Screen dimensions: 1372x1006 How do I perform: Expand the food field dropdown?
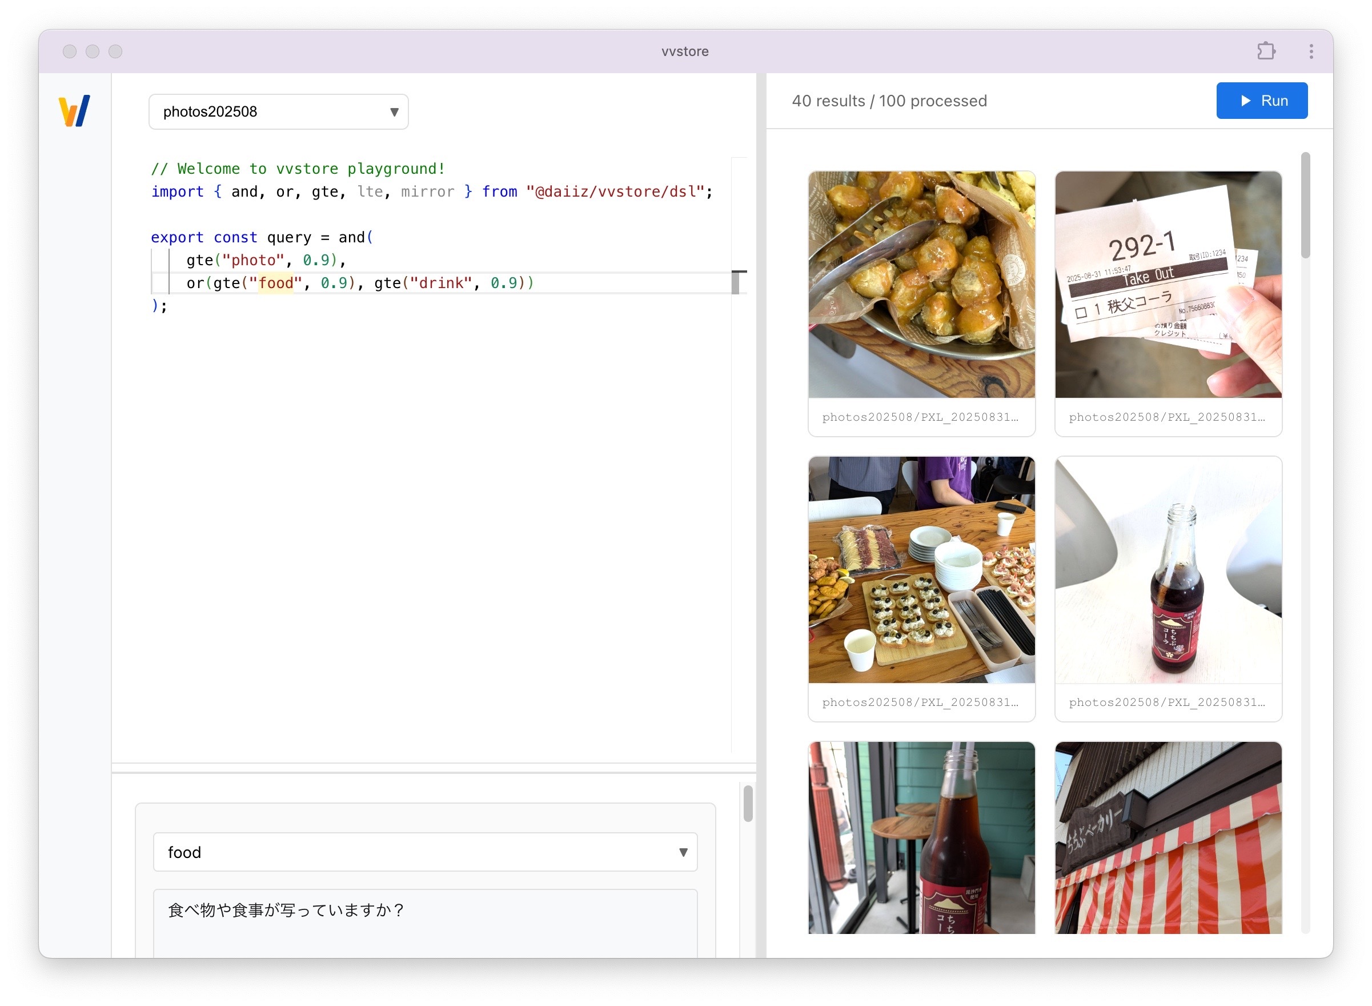pyautogui.click(x=425, y=852)
